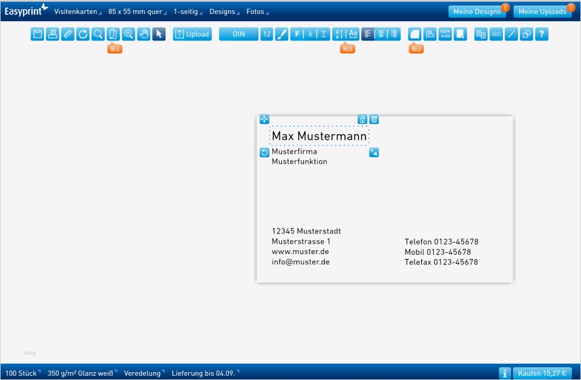Viewport: 581px width, 380px height.
Task: Click the Upload button
Action: click(x=192, y=34)
